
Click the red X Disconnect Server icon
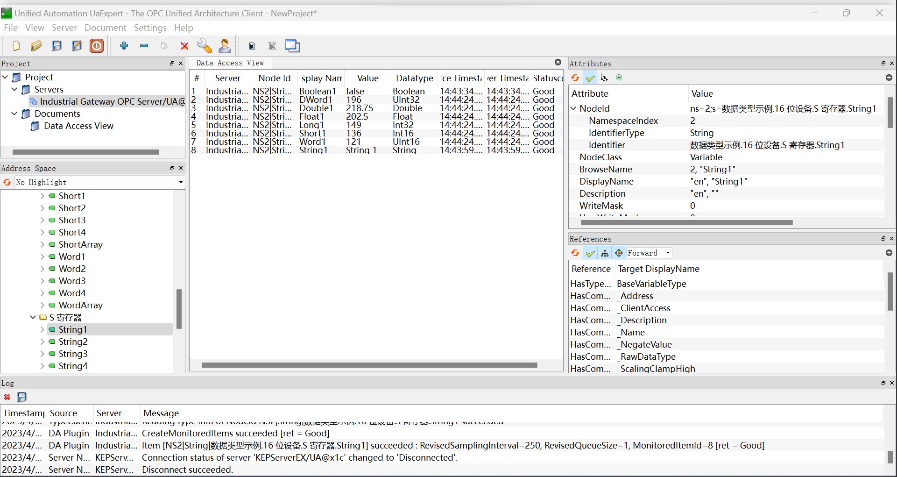click(x=184, y=46)
